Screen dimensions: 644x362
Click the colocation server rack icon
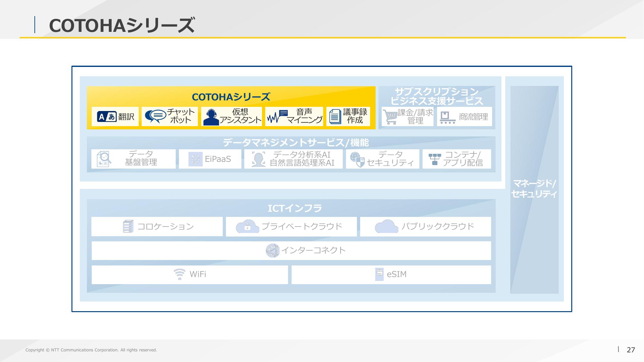tap(128, 226)
